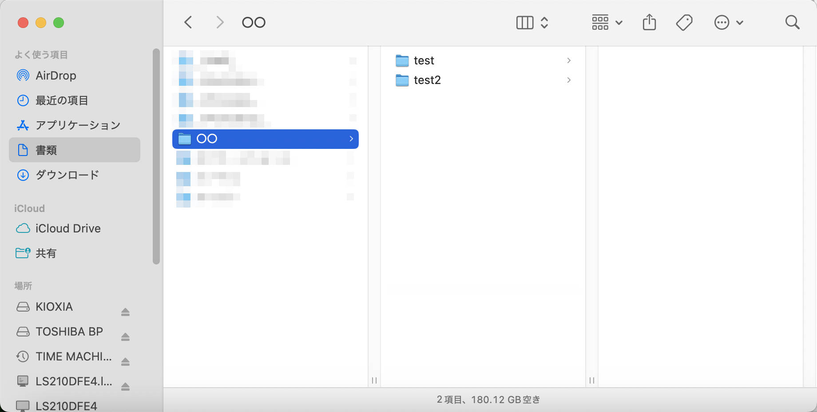Viewport: 817px width, 412px height.
Task: Click the Share icon in the toolbar
Action: pos(649,22)
